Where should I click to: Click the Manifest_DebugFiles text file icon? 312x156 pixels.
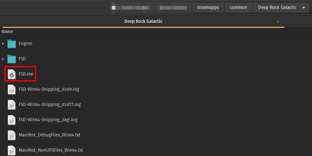pyautogui.click(x=12, y=135)
